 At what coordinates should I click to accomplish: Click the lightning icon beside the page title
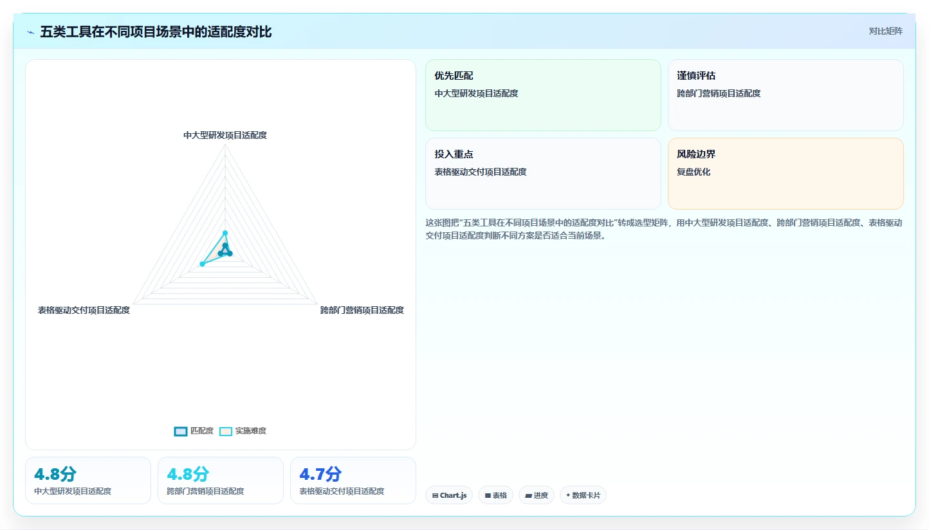(x=30, y=32)
